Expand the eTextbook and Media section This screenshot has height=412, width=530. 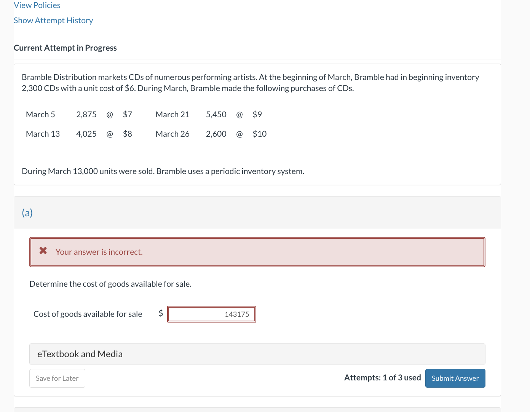(x=257, y=354)
